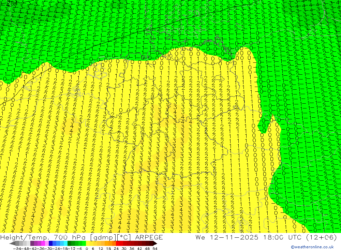Click the '54' legend scale value
This screenshot has width=341, height=250.
coord(155,249)
